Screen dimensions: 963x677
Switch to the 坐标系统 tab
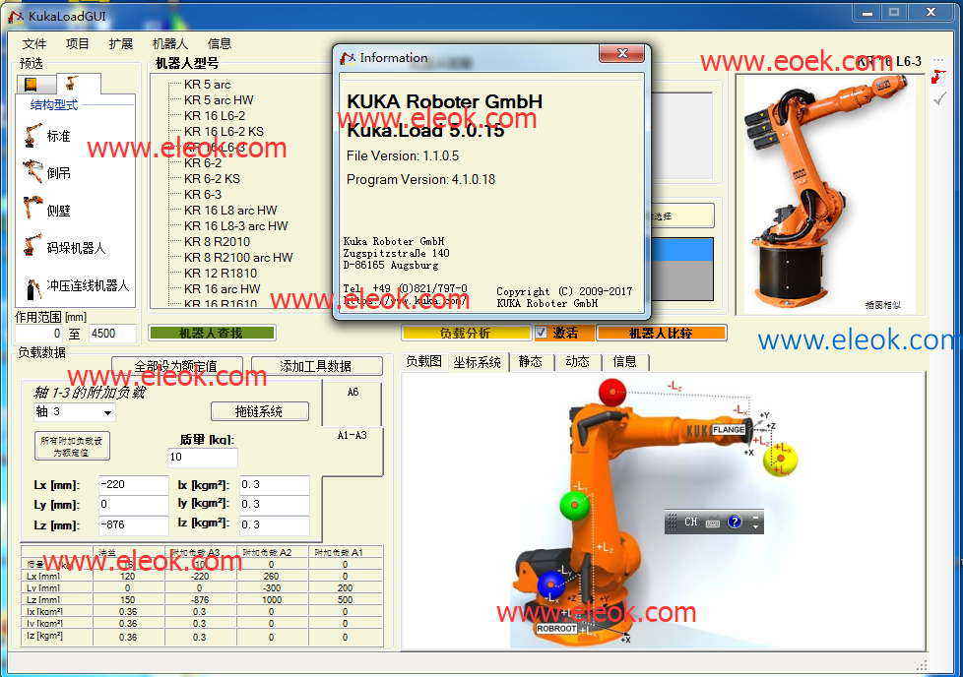(x=478, y=362)
